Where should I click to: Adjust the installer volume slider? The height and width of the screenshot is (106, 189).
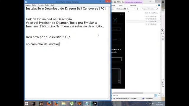click(x=114, y=49)
